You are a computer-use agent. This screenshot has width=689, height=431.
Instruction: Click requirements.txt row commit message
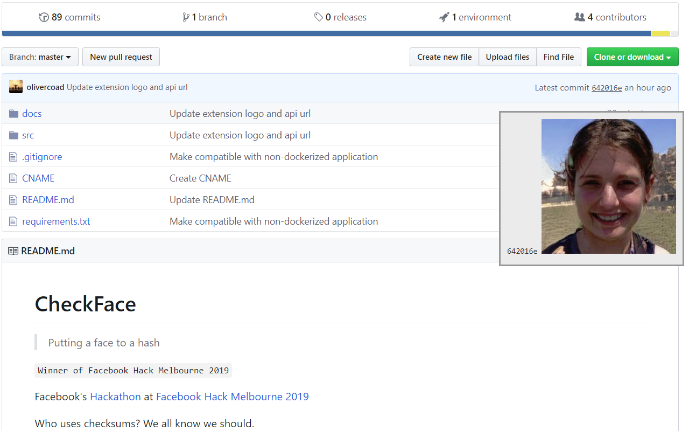coord(273,221)
